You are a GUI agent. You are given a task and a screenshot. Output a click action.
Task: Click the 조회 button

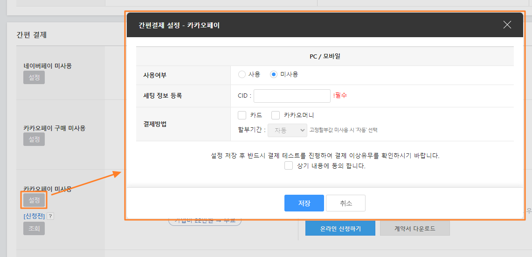[34, 229]
